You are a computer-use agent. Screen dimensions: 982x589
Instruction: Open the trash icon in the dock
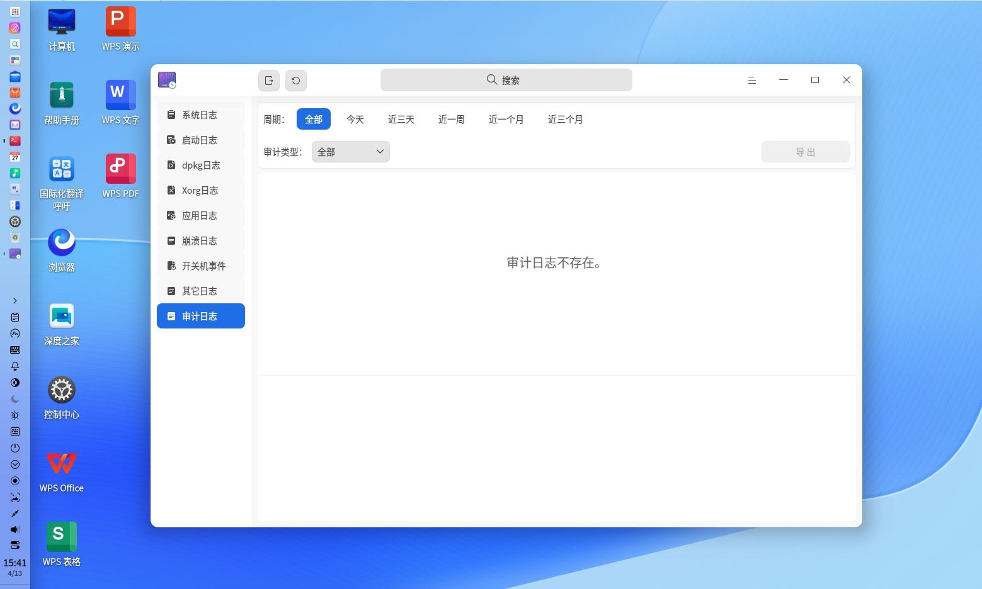click(15, 238)
